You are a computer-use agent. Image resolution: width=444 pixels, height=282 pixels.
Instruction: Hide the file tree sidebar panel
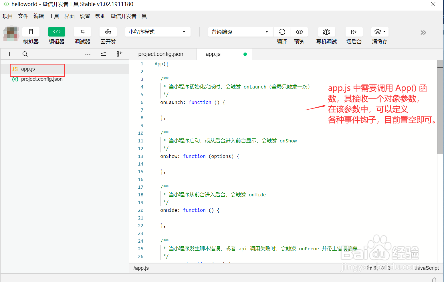(120, 54)
